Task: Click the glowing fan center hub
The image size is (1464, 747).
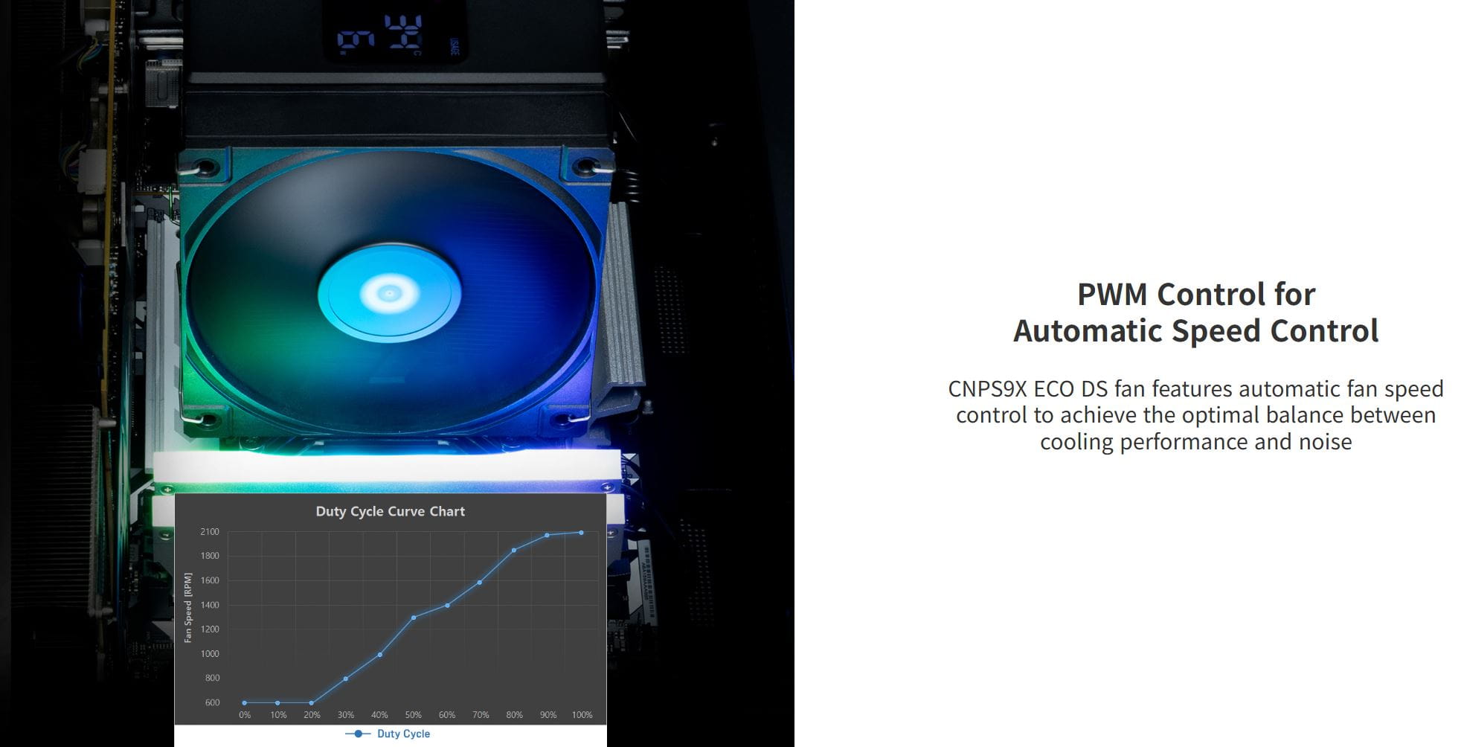Action: pos(389,294)
